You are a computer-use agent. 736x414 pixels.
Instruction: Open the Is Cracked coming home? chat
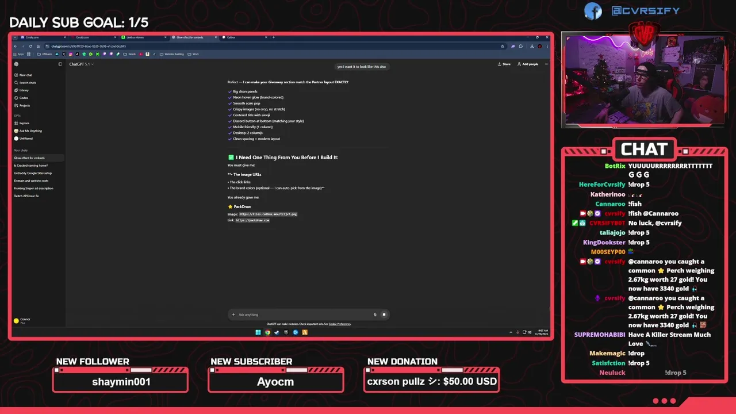(30, 166)
